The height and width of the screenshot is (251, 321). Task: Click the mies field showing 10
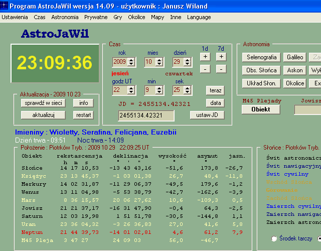[x=149, y=62]
